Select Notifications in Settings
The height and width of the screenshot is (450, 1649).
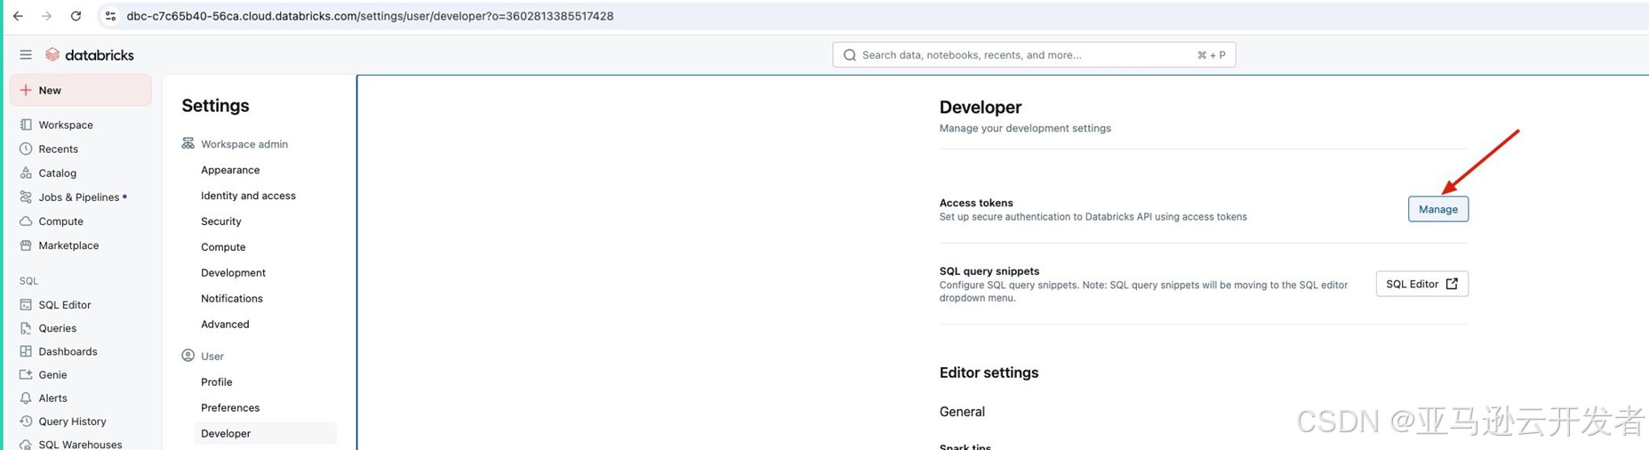(x=232, y=299)
